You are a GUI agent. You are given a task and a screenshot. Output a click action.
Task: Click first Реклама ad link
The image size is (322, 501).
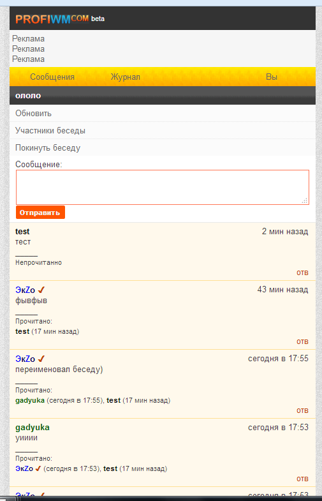[x=28, y=39]
